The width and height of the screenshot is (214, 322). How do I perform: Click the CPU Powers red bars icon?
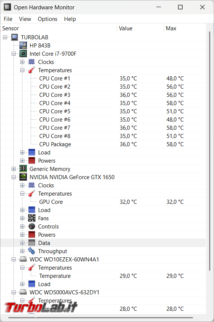[x=32, y=160]
